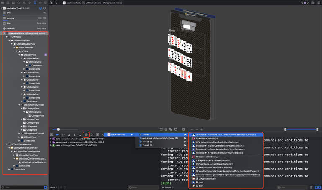Go back in editor history

pos(56,3)
